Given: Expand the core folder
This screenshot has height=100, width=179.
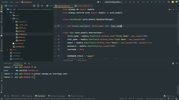Looking at the screenshot, I should tap(10, 16).
